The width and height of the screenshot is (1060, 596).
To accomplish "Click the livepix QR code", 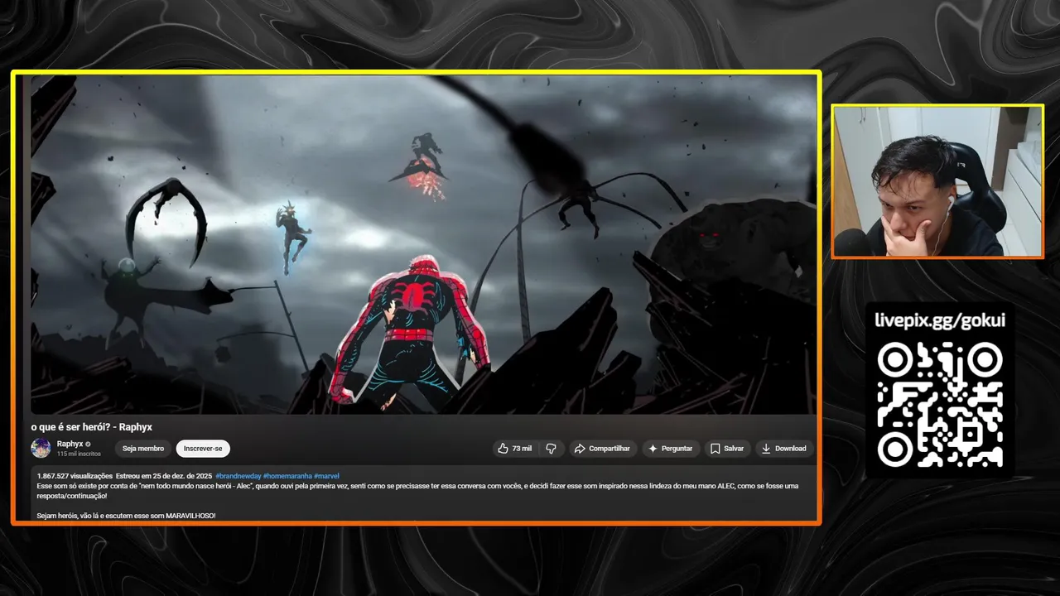I will tap(940, 405).
